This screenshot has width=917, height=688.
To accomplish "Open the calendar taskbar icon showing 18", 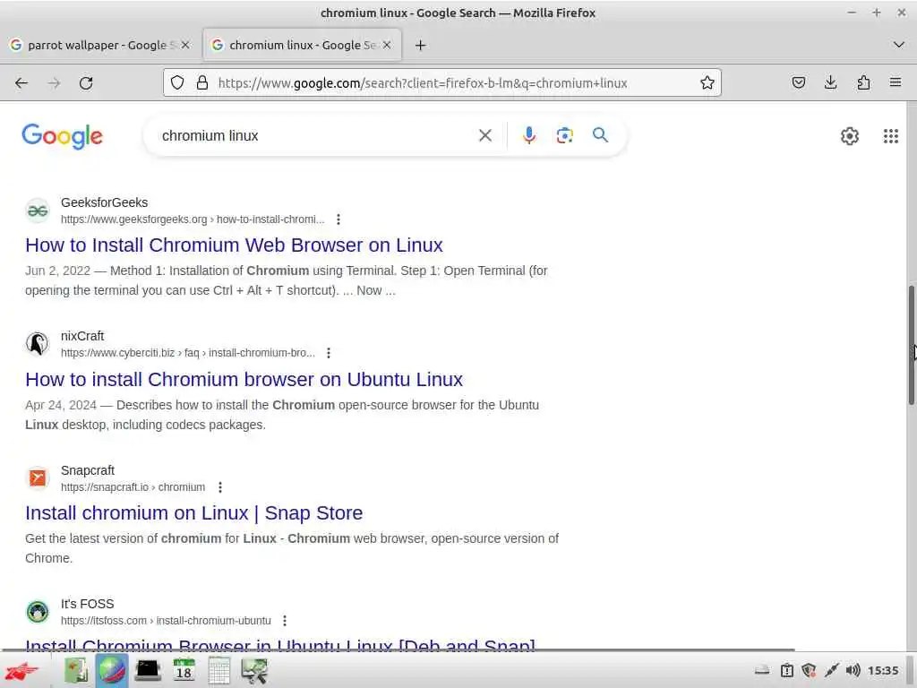I will click(x=184, y=670).
